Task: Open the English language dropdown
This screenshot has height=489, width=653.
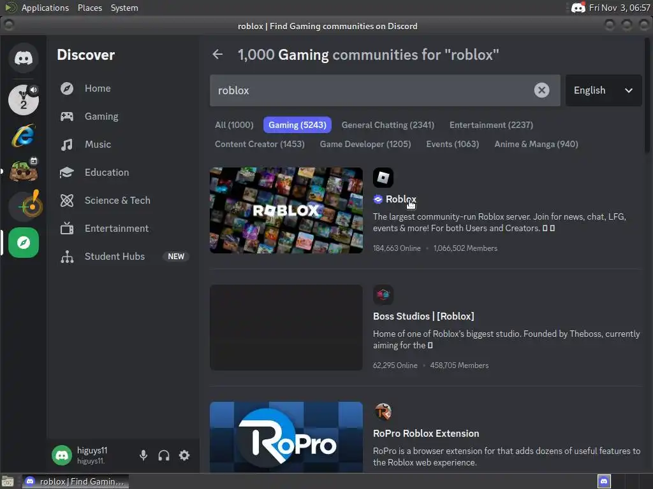Action: 603,90
